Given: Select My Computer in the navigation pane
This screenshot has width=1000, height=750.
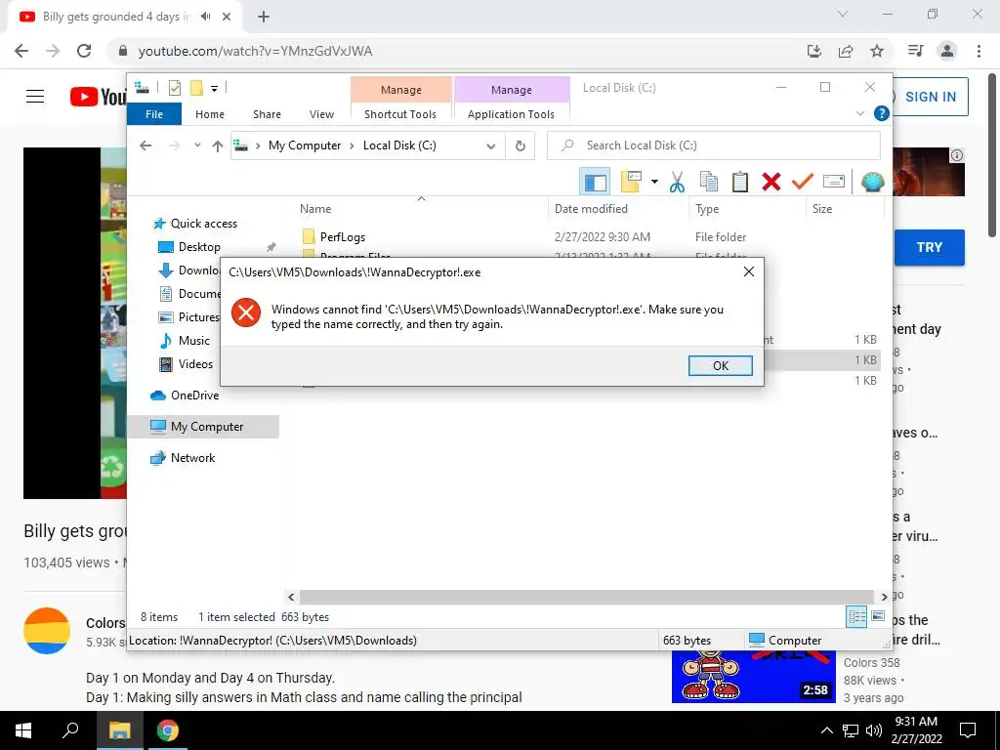Looking at the screenshot, I should [x=203, y=427].
